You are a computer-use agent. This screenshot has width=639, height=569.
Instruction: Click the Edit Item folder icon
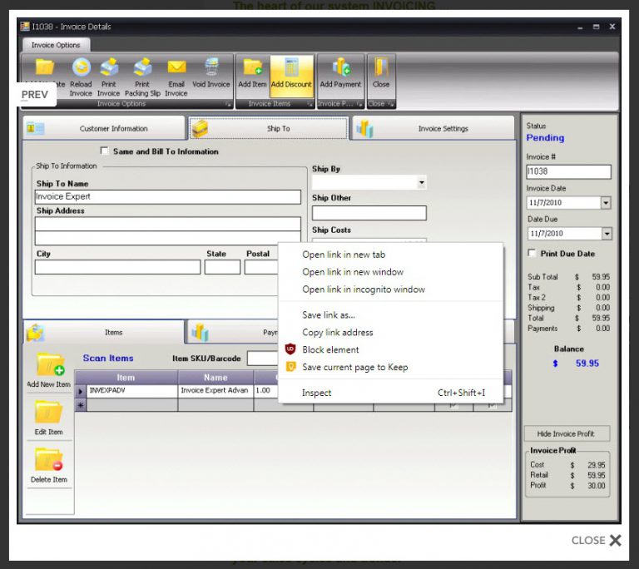click(x=48, y=412)
